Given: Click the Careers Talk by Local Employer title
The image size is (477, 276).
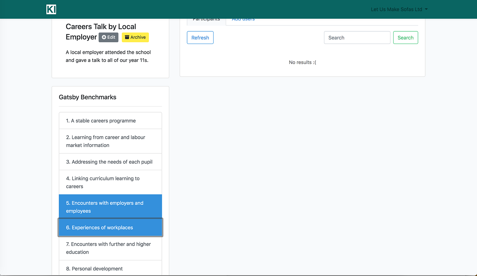Looking at the screenshot, I should pos(101,32).
